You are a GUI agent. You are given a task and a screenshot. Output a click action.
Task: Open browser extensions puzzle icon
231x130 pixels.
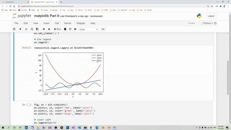click(221, 6)
